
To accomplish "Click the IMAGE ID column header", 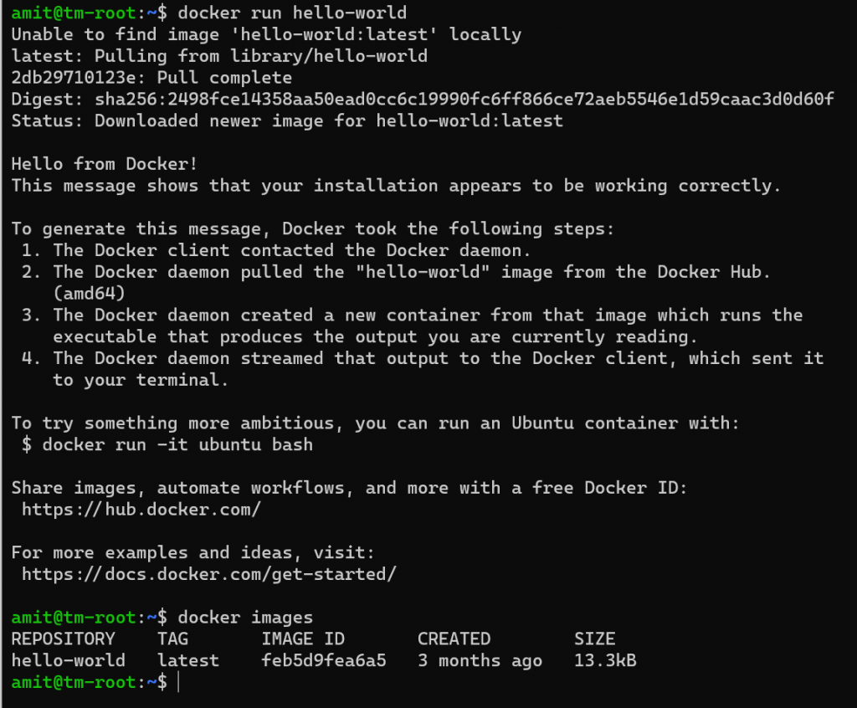I will tap(303, 639).
